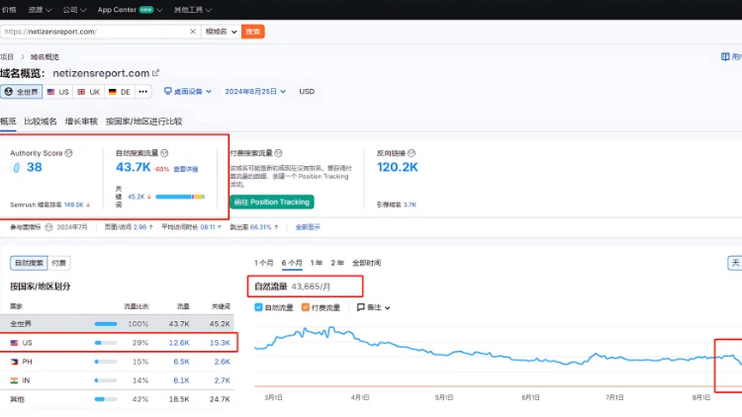Toggle the organic traffic checkbox
Screen dimensions: 742x417
point(258,307)
